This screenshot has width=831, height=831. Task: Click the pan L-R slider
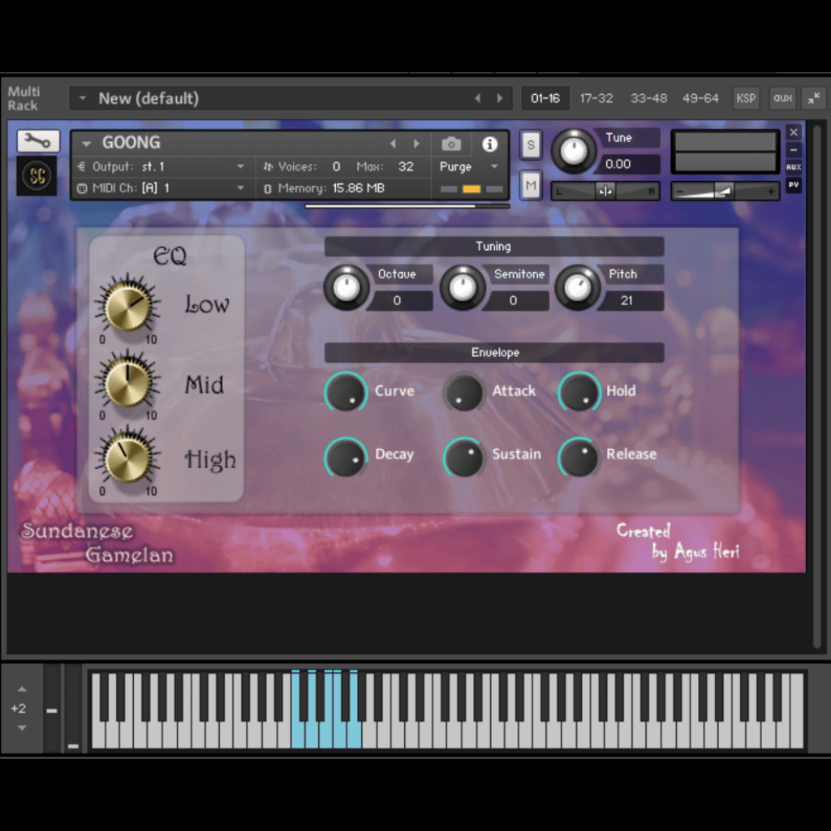coord(605,191)
